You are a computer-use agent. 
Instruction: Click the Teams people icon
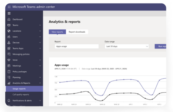click(x=9, y=25)
